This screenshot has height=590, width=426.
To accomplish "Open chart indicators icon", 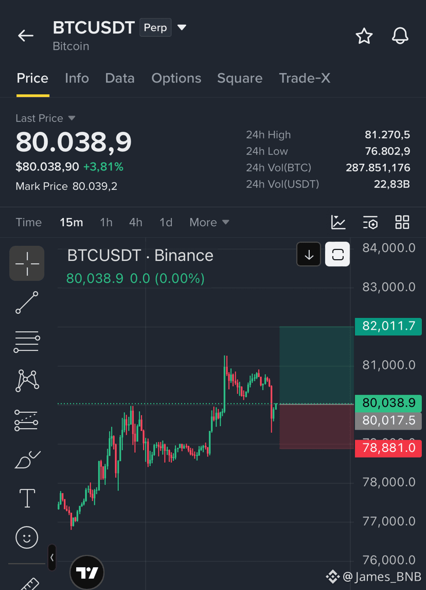I will [338, 222].
